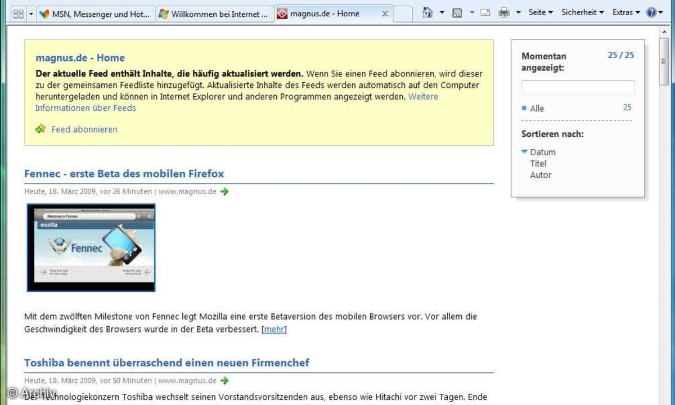
Task: Select the Alle filter category
Action: click(x=537, y=108)
